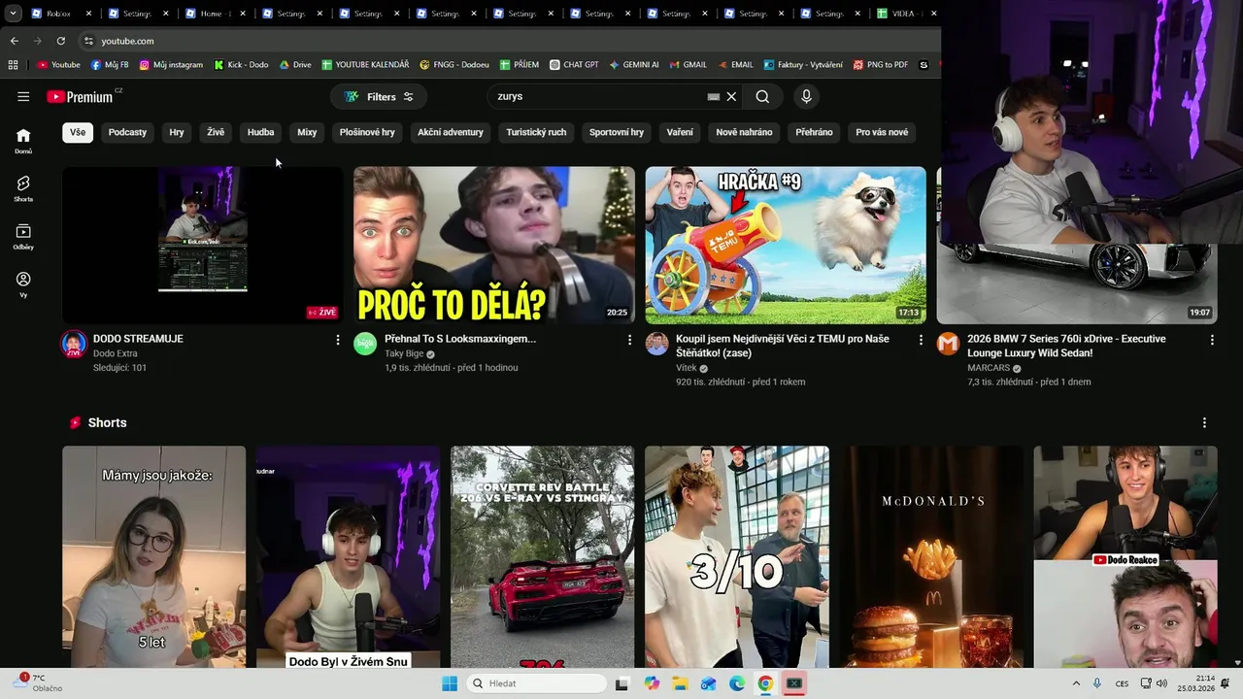Open the Dodo Extra channel avatar

click(x=74, y=344)
